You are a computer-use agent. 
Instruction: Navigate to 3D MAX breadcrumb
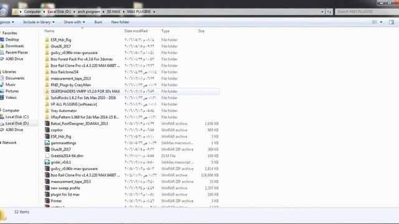pos(113,12)
